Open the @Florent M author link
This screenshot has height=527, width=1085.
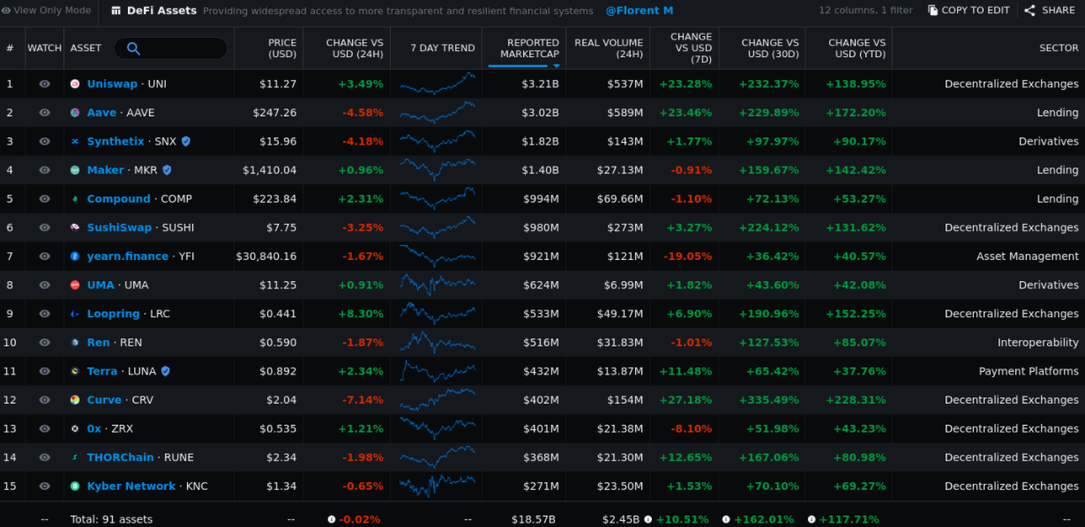(639, 11)
